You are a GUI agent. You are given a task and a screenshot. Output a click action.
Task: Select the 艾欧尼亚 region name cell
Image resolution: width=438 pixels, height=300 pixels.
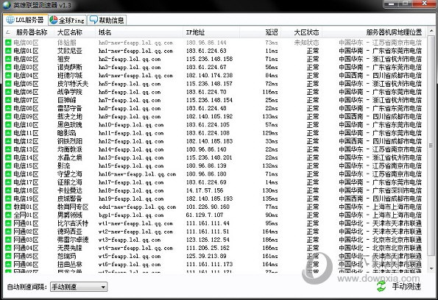[x=69, y=51]
